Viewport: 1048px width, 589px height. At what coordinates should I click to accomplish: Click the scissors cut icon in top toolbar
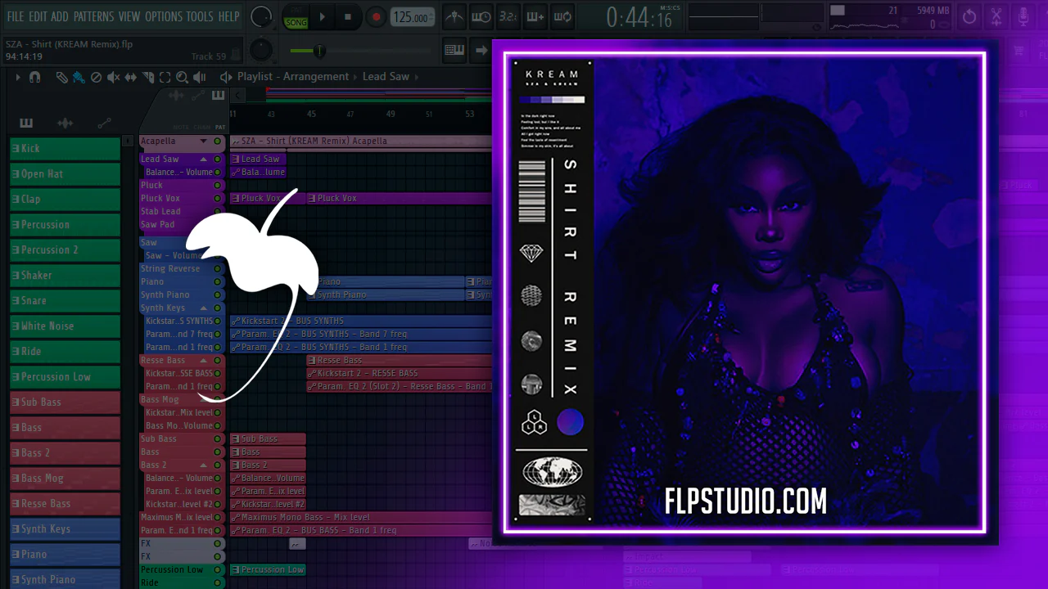click(x=996, y=16)
